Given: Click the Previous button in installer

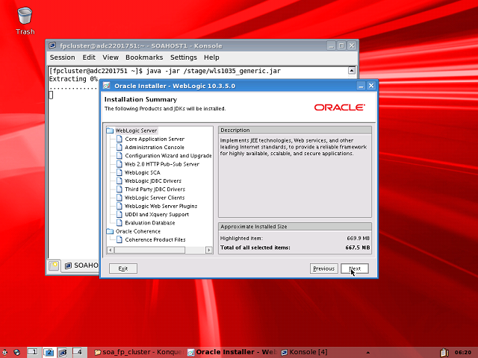Looking at the screenshot, I should click(x=323, y=268).
